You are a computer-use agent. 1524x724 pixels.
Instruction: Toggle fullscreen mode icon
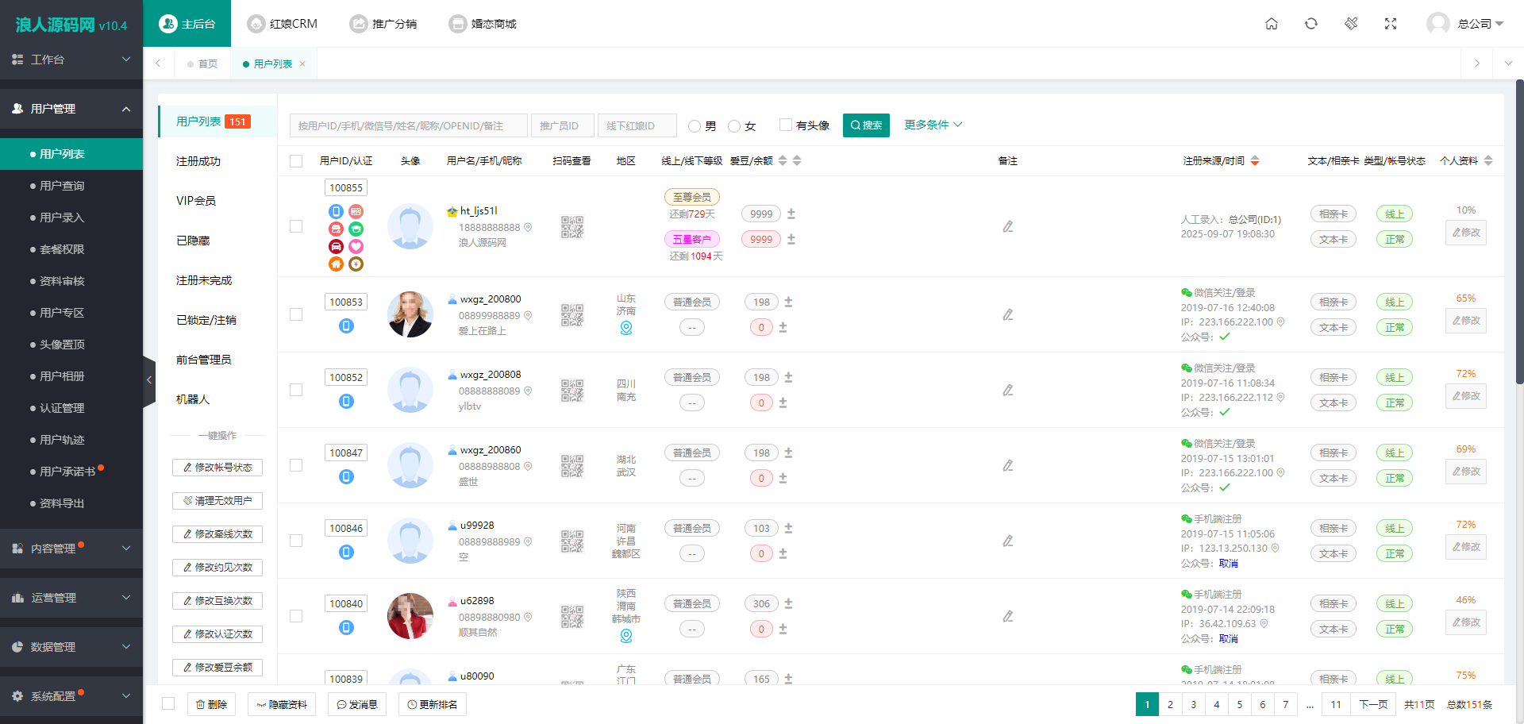(x=1390, y=24)
